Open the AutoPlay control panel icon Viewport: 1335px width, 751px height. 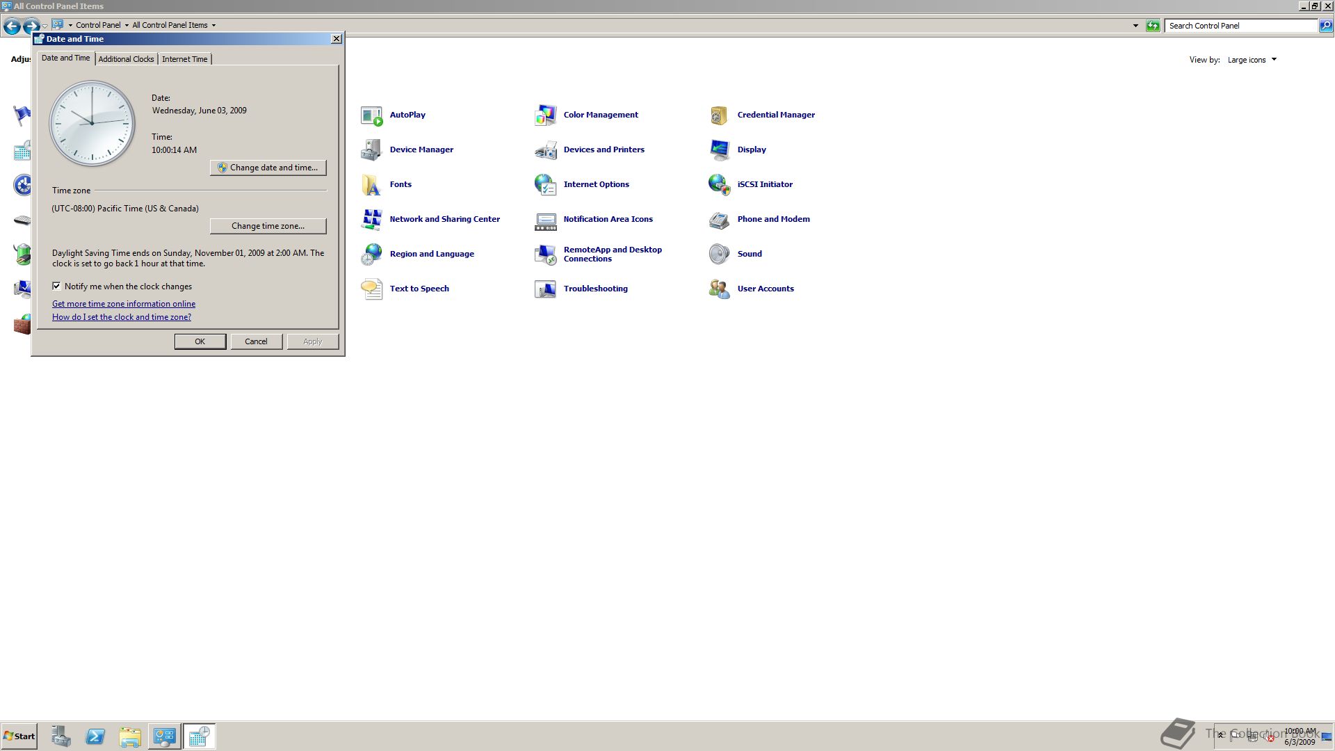point(372,115)
